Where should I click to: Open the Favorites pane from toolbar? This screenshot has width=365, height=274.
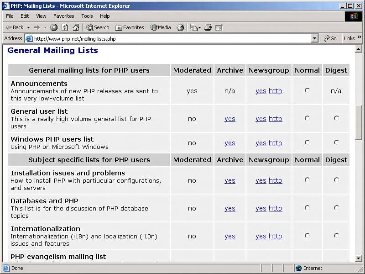point(130,27)
